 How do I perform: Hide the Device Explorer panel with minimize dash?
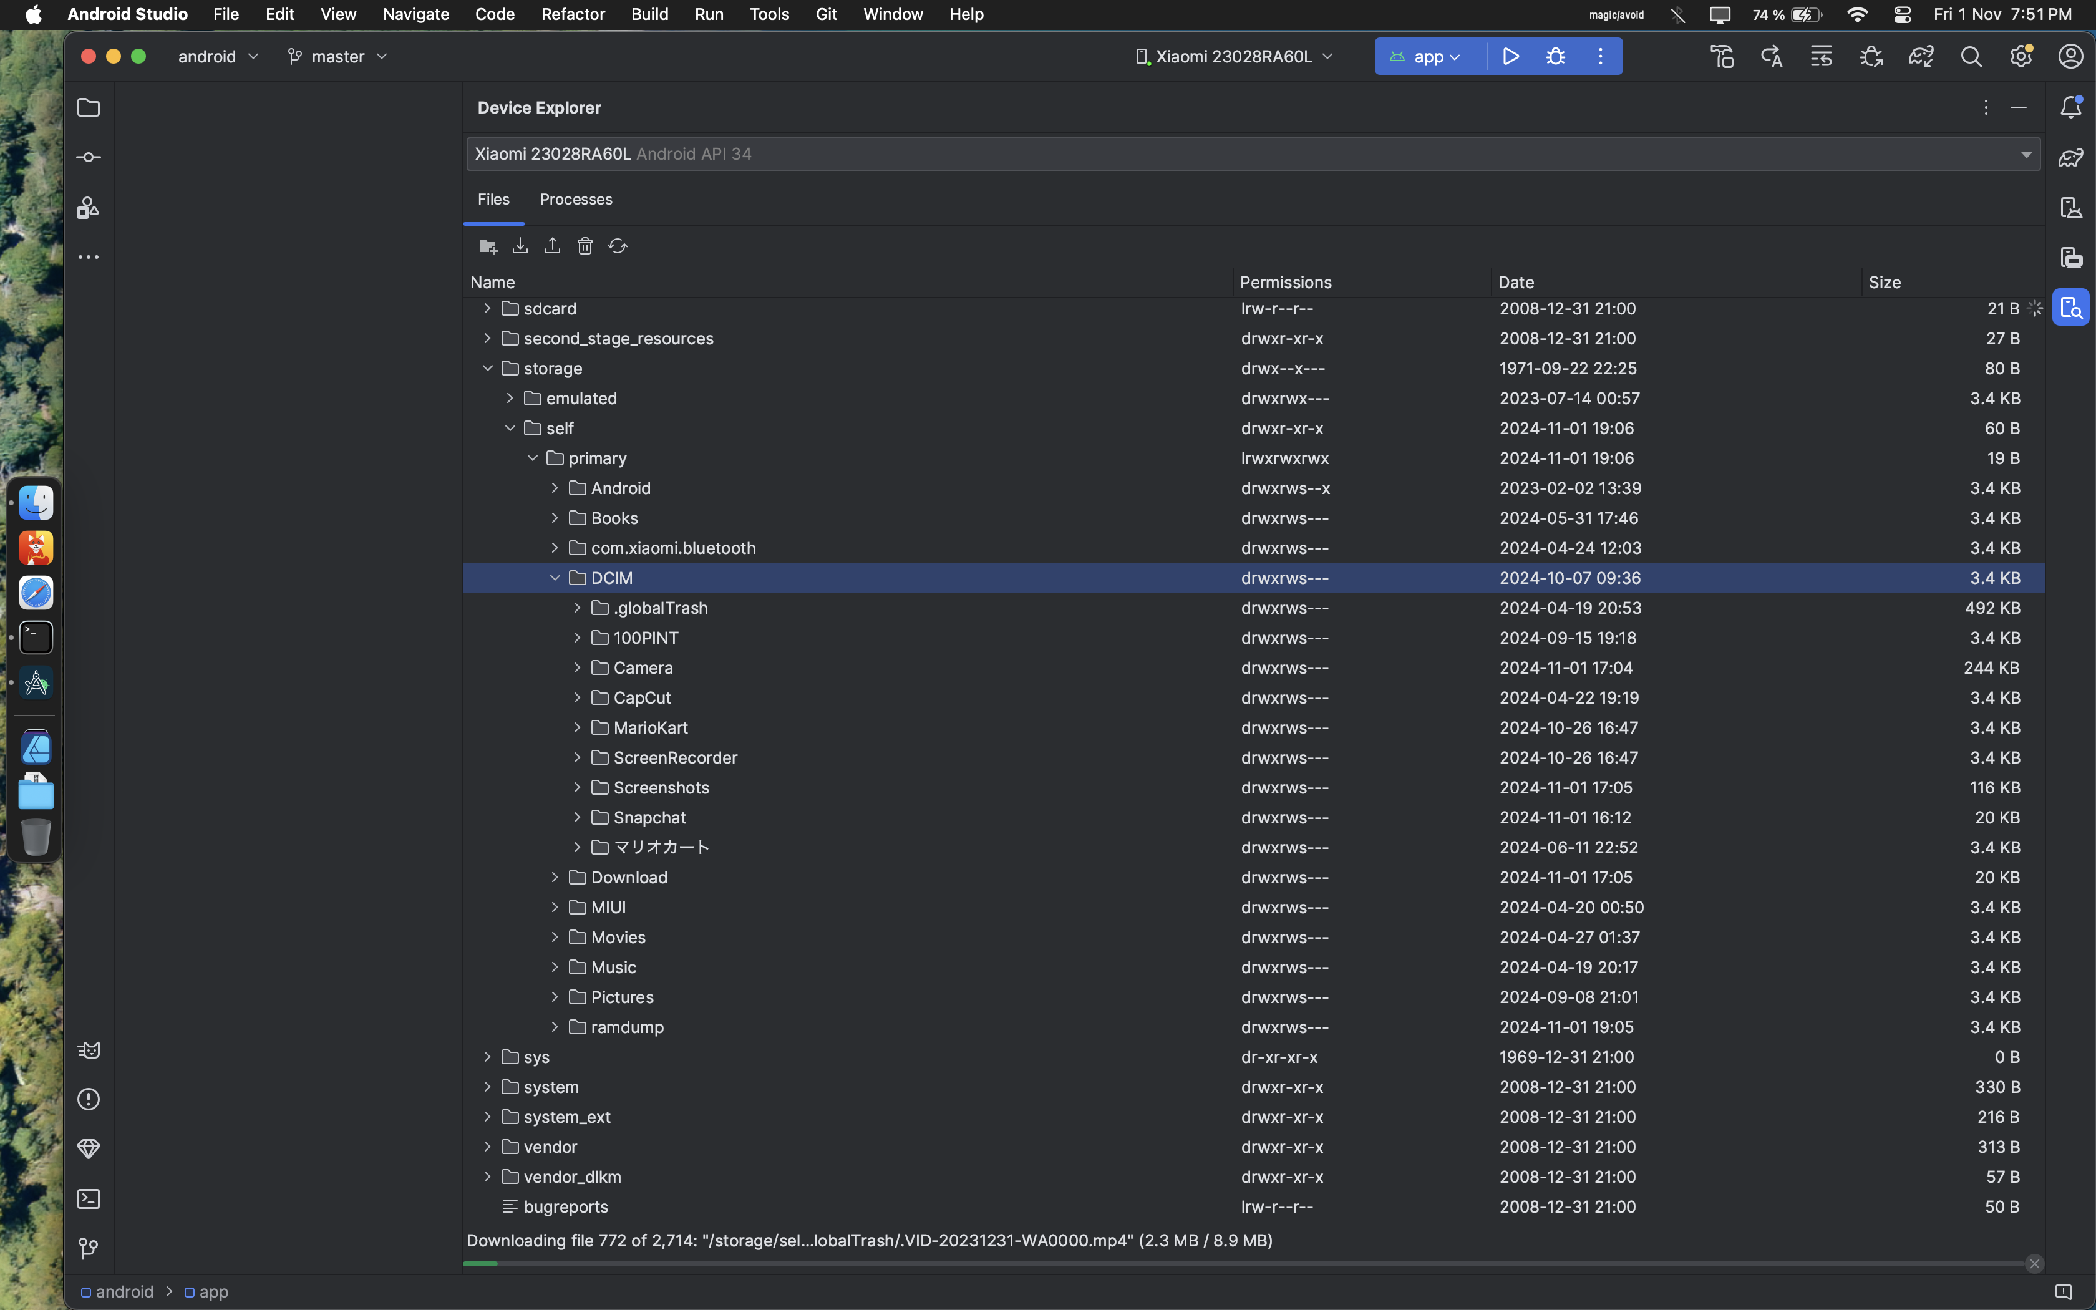coord(2018,107)
